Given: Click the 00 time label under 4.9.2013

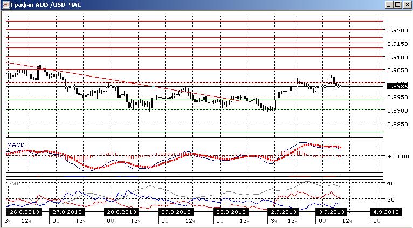Looking at the screenshot, I should pyautogui.click(x=377, y=220).
